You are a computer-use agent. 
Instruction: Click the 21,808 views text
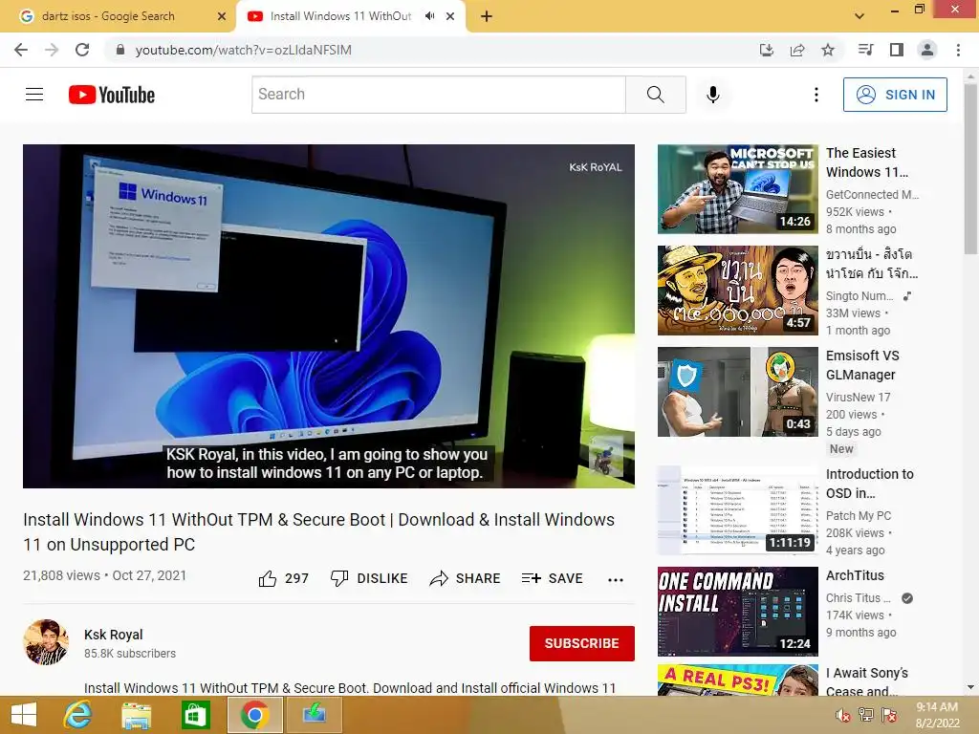pos(61,575)
